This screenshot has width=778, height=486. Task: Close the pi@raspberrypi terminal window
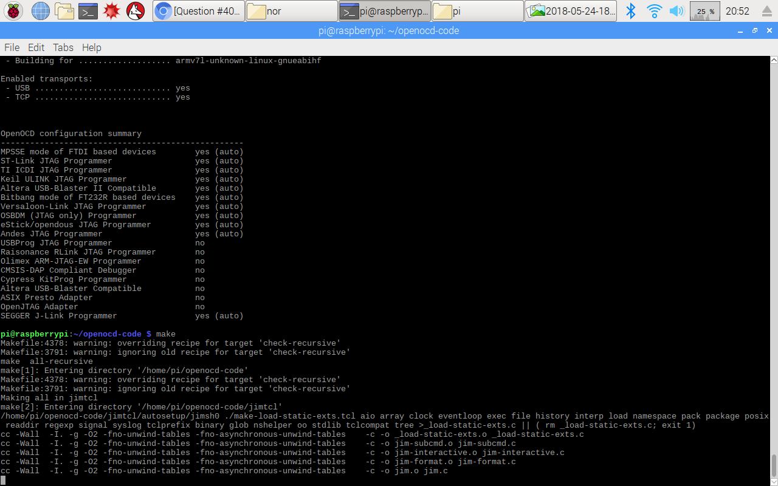coord(769,30)
